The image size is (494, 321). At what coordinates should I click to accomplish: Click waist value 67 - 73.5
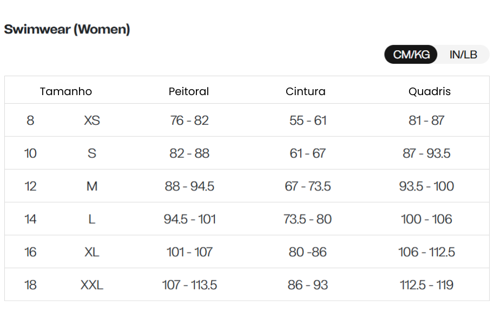pyautogui.click(x=308, y=186)
